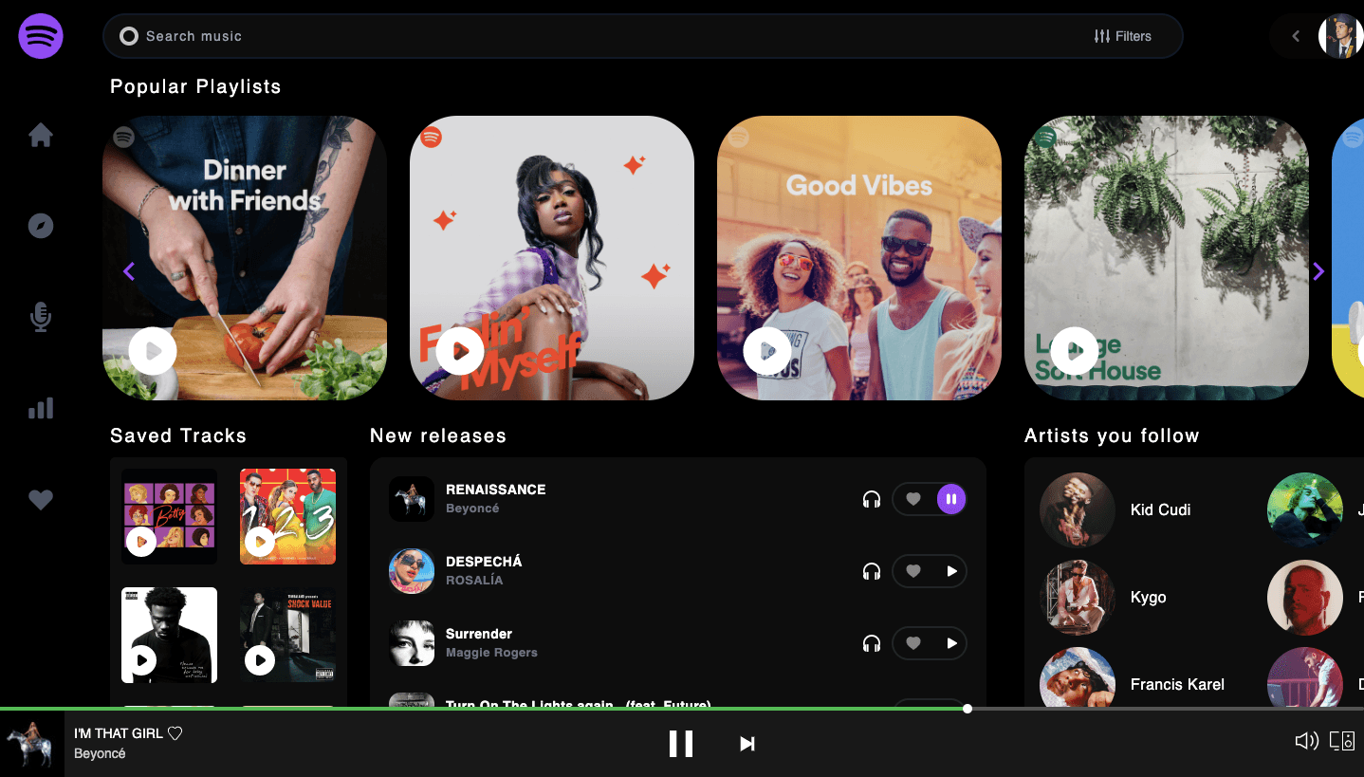Click the Saved Tracks heading
This screenshot has width=1364, height=777.
[178, 435]
